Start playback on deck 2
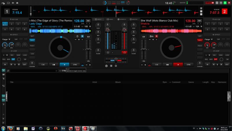 [178, 65]
